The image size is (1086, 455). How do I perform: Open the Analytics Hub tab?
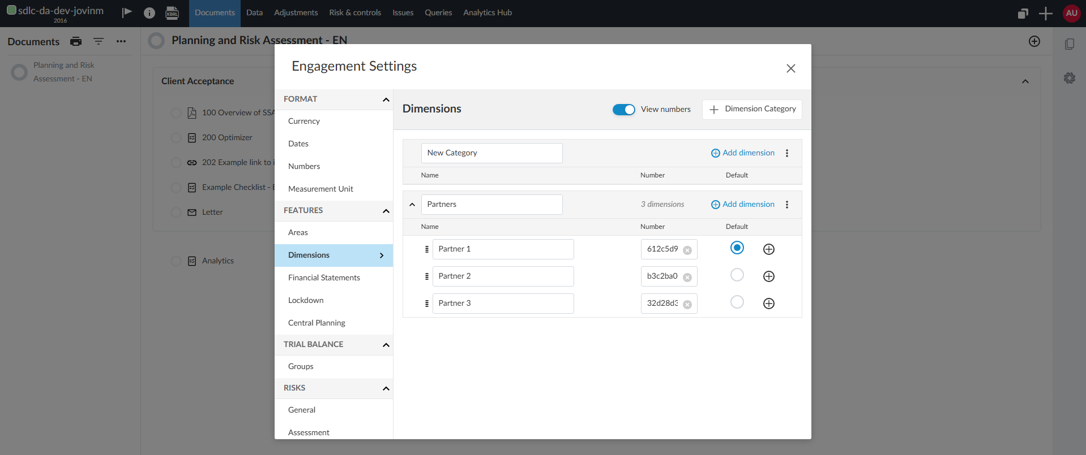pos(488,13)
